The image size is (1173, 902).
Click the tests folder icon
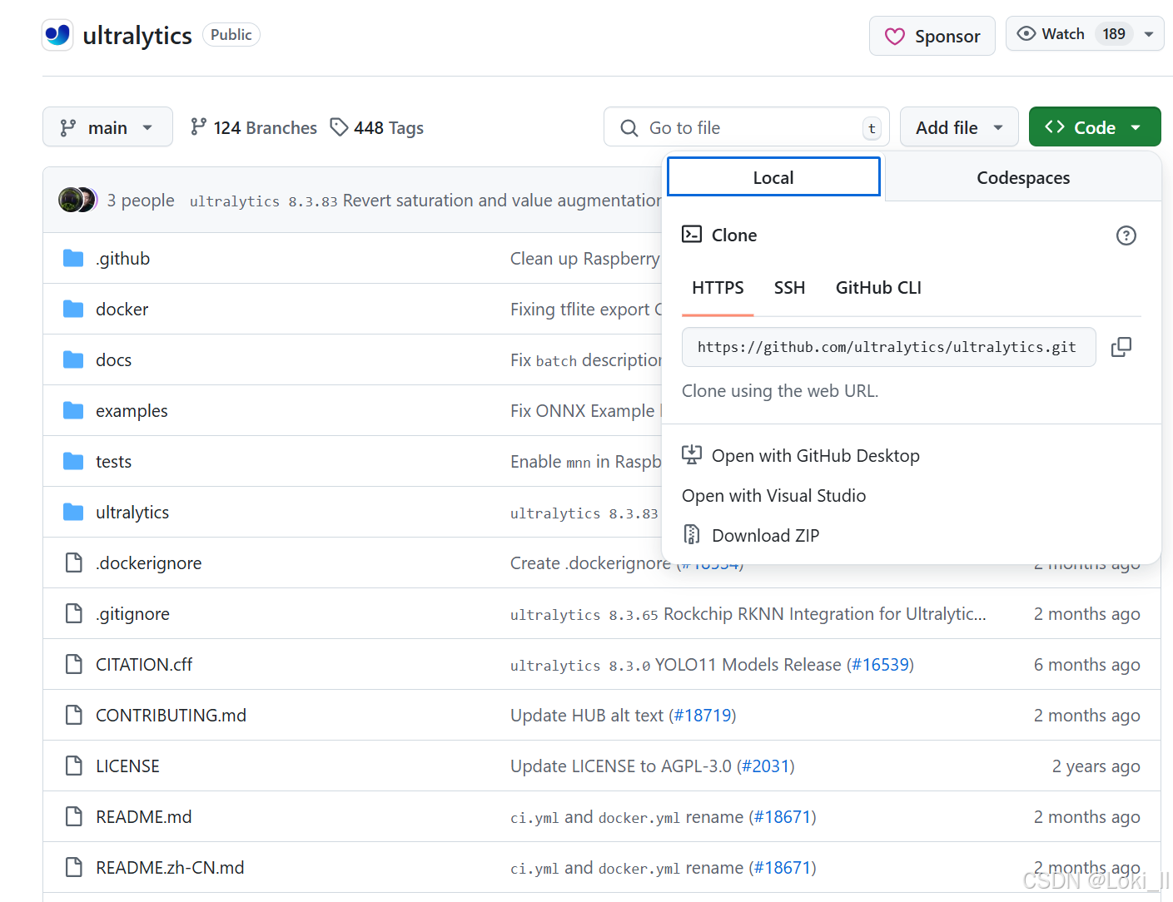[73, 461]
